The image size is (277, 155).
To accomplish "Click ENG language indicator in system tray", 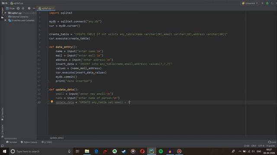I will pyautogui.click(x=259, y=151).
